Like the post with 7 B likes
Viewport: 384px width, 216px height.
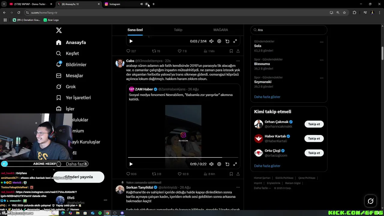(182, 51)
